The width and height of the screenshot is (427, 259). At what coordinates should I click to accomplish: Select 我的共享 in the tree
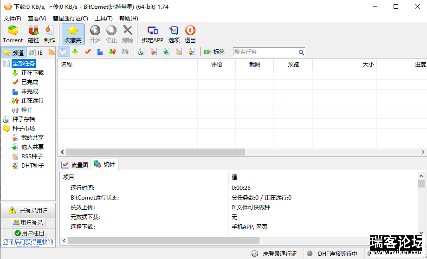point(32,138)
